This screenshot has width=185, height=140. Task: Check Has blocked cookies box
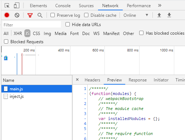click(x=141, y=33)
